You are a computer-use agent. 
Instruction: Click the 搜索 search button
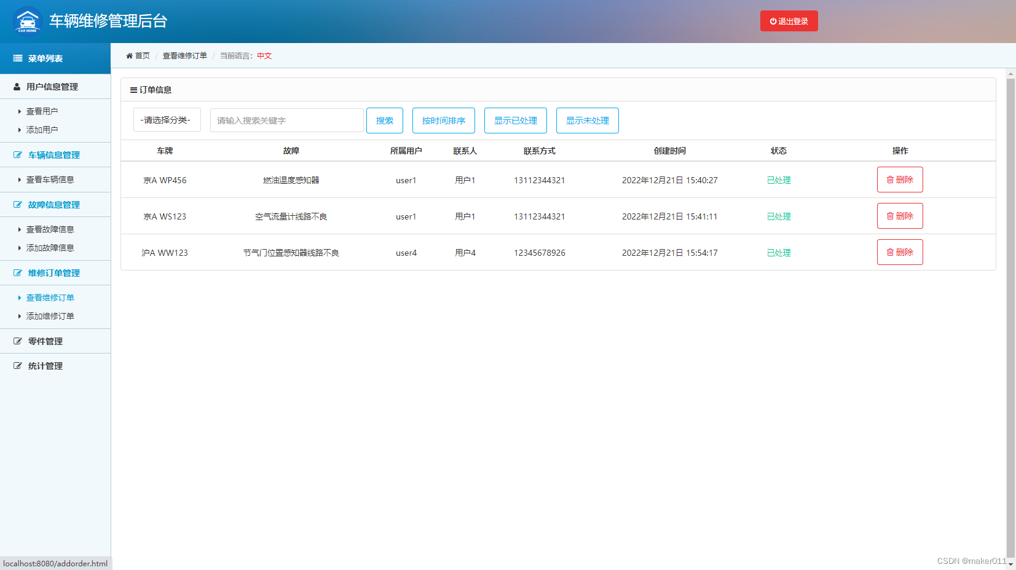(x=385, y=121)
